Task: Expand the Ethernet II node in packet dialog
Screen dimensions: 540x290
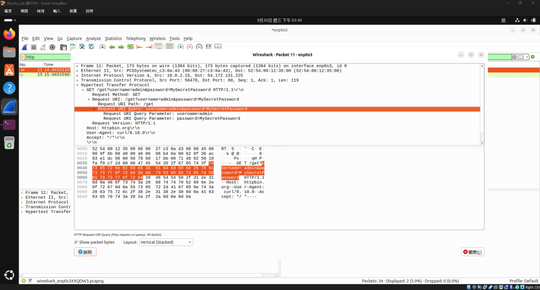Action: click(x=77, y=71)
